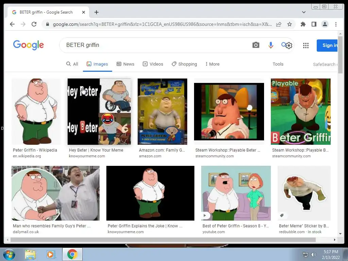Click horizontal scrollbar right arrow
This screenshot has height=261, width=348.
click(335, 240)
